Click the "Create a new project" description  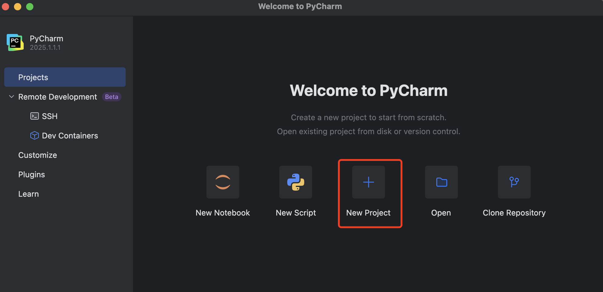369,117
